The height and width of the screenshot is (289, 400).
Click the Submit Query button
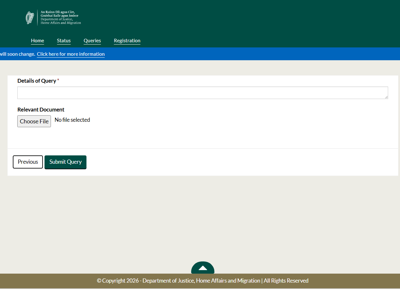click(65, 162)
